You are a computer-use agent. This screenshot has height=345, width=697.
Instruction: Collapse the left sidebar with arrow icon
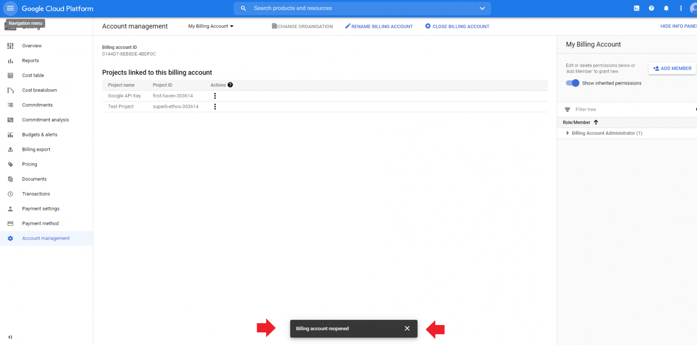coord(10,337)
